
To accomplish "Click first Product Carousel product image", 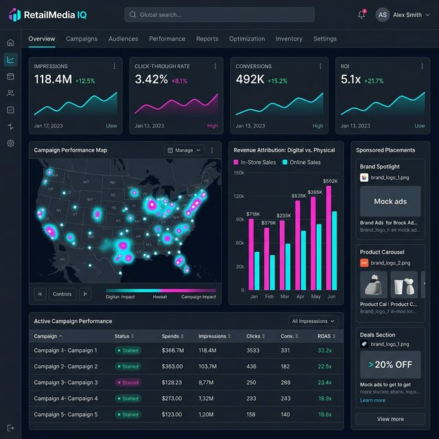I will 374,285.
